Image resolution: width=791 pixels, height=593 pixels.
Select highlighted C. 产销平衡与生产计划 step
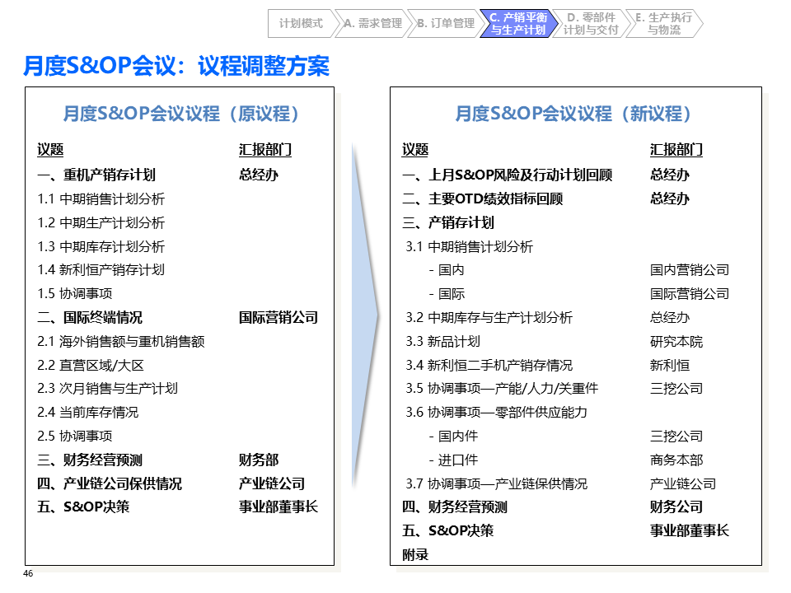click(518, 24)
